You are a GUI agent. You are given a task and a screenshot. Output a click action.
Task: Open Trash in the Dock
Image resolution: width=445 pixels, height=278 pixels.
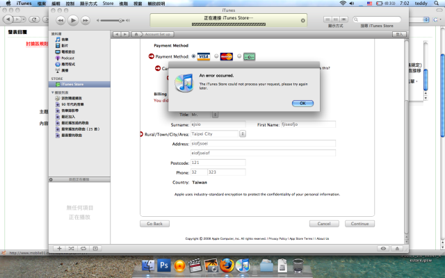298,265
